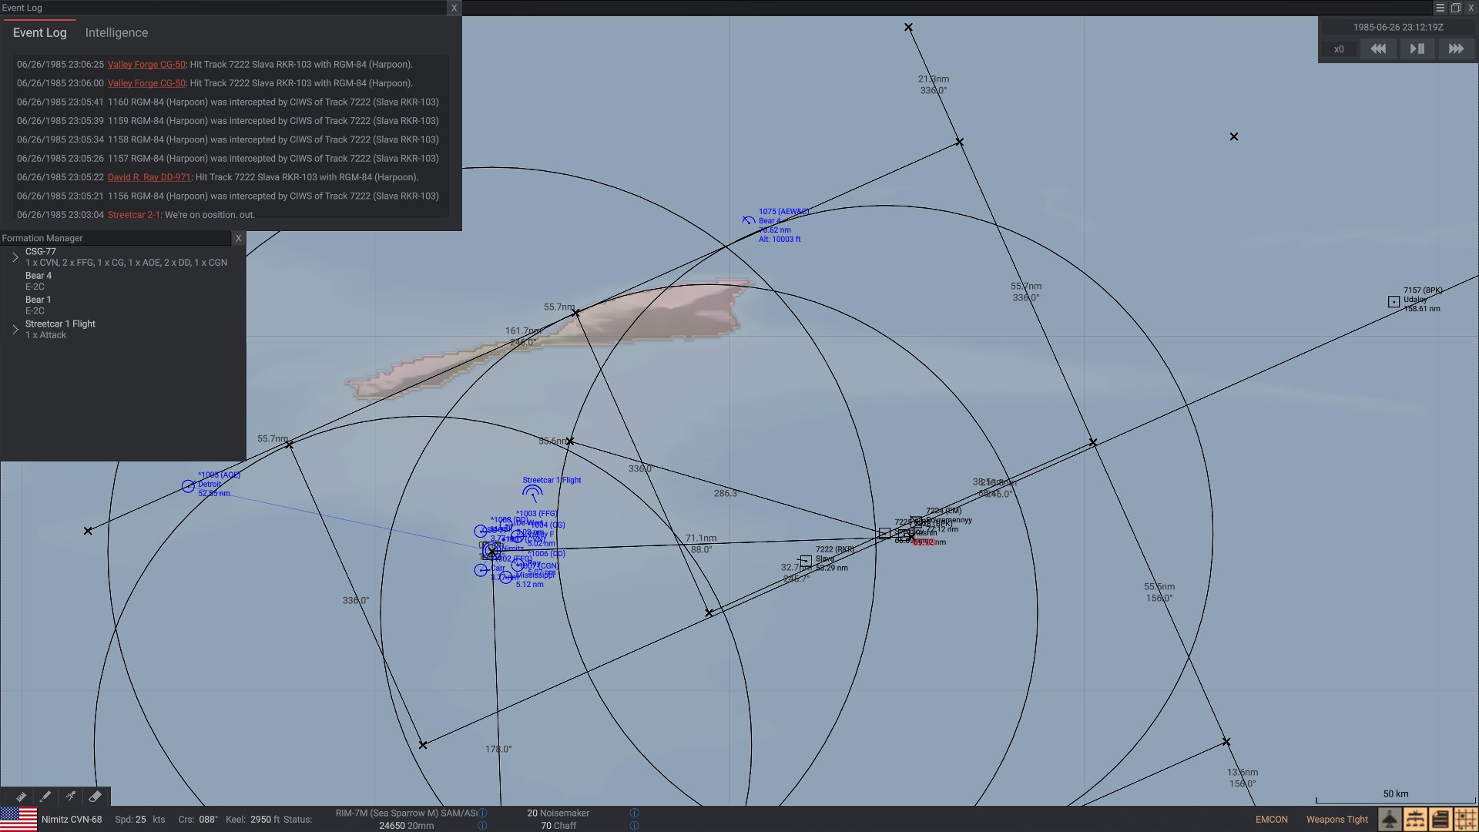Expand the CSG-77 formation group
This screenshot has width=1479, height=832.
click(15, 257)
